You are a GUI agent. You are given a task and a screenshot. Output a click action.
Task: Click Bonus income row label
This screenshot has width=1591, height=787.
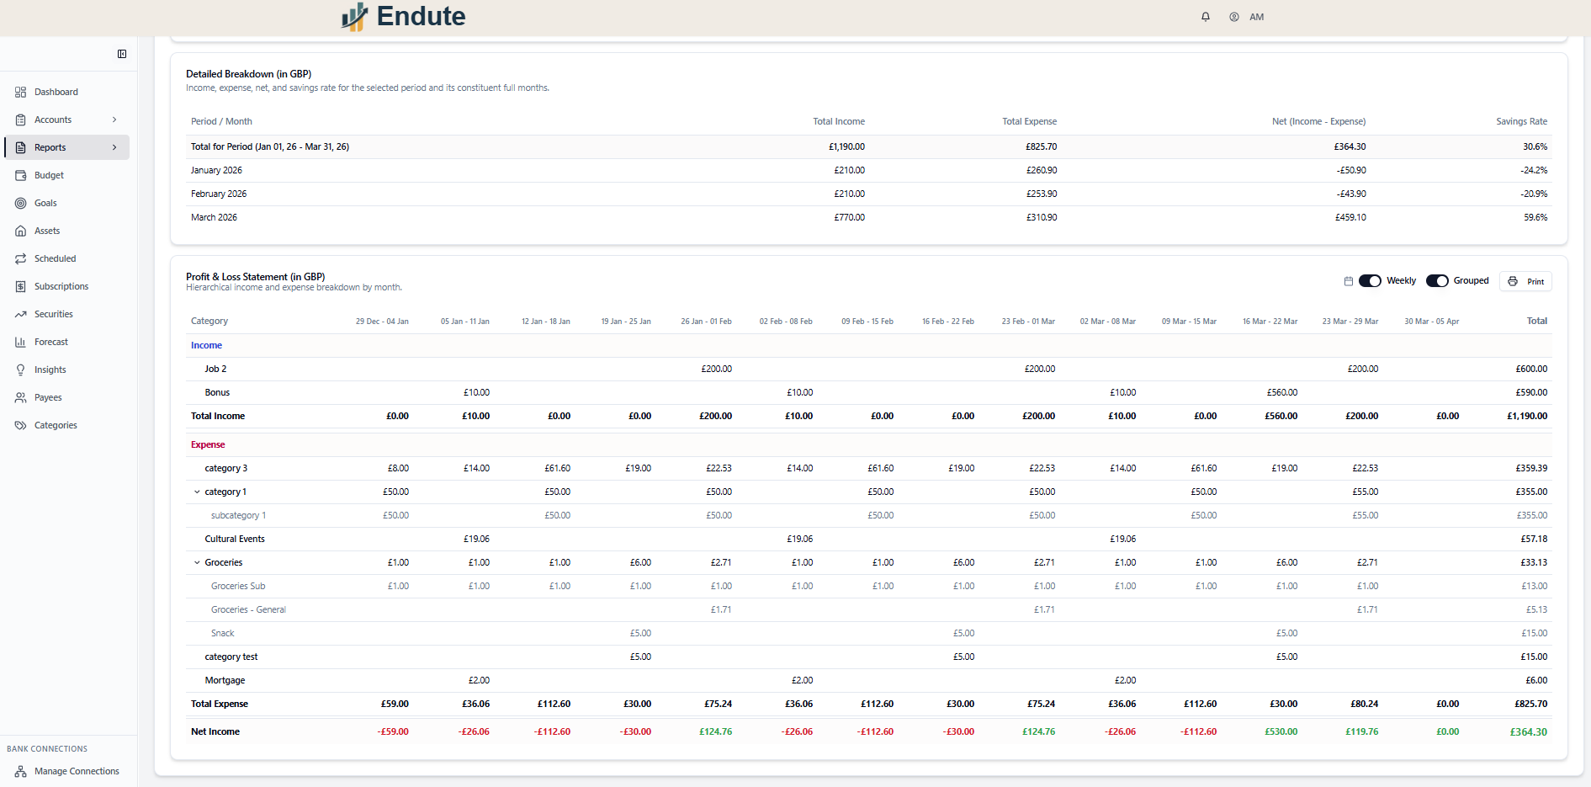click(x=217, y=392)
